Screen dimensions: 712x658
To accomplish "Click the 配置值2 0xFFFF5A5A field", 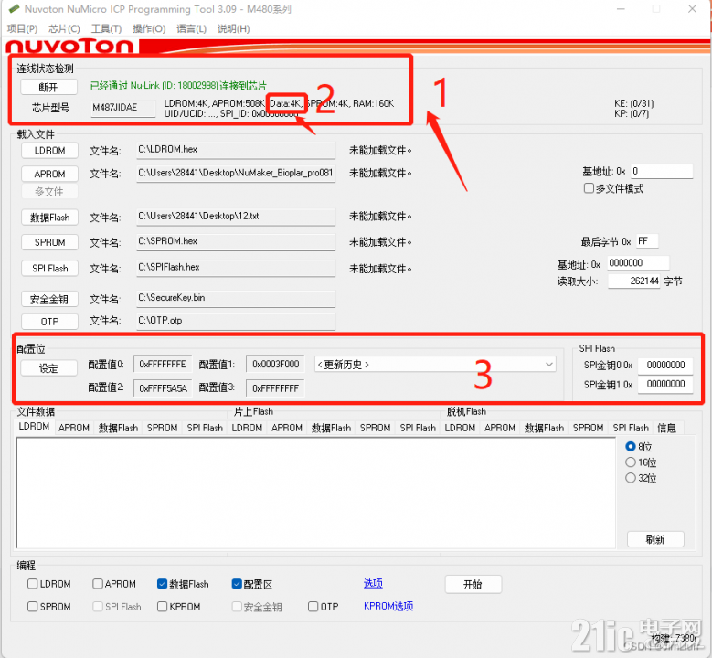I will click(163, 388).
